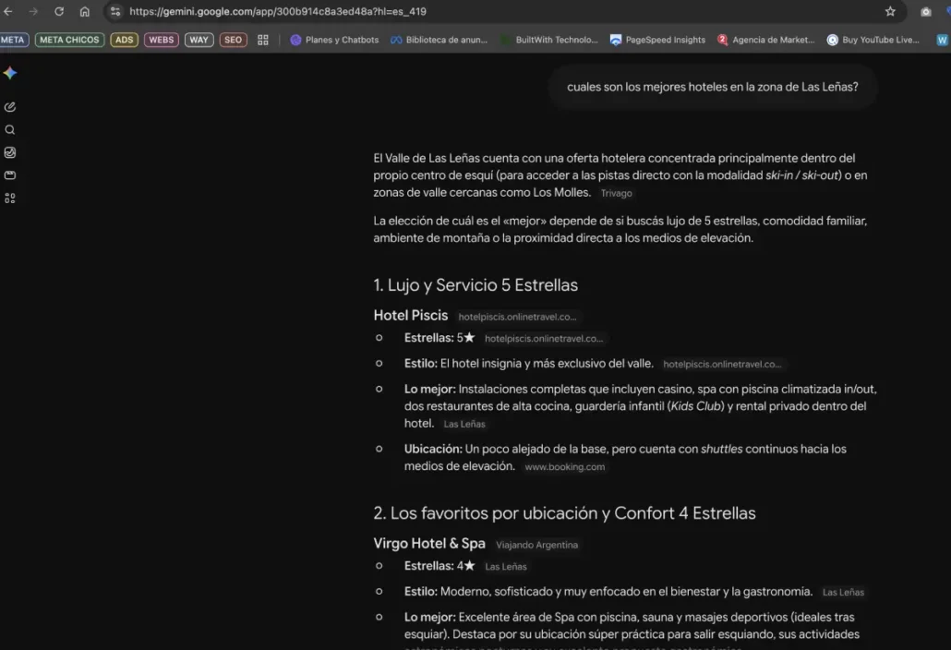The width and height of the screenshot is (951, 650).
Task: Open the WEBS bookmark folder
Action: click(162, 40)
